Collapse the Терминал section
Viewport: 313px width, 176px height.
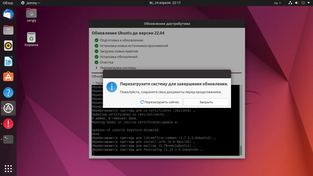[93, 83]
